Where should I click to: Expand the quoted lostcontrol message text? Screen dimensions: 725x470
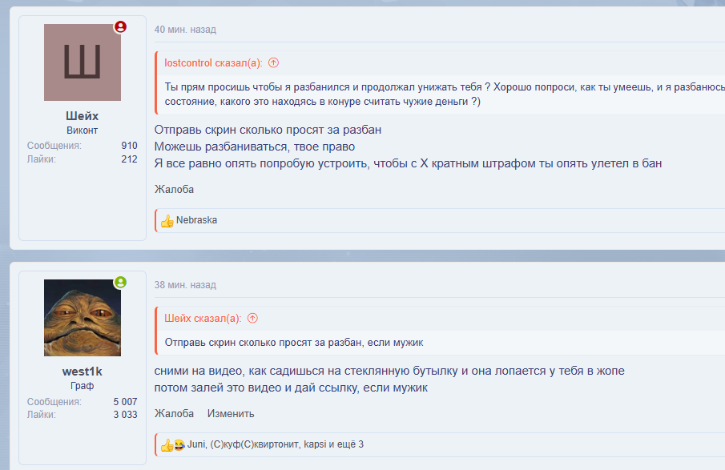click(x=441, y=94)
